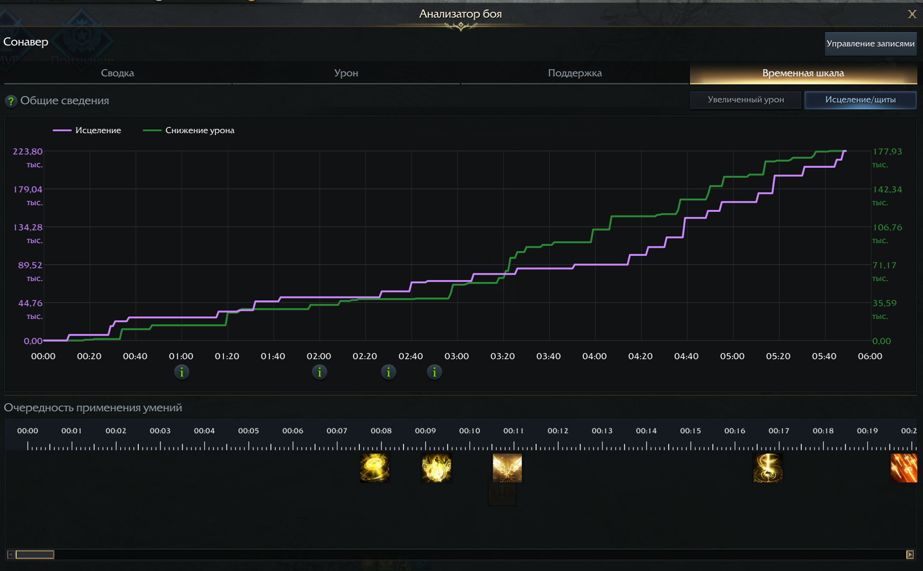Viewport: 923px width, 571px height.
Task: Toggle to Исцеление/щиты view
Action: click(860, 100)
